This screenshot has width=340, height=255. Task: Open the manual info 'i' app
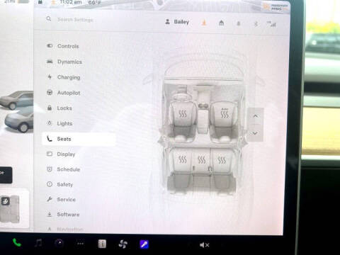click(x=102, y=244)
